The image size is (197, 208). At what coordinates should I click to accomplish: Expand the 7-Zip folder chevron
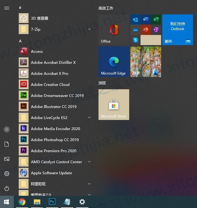coord(89,29)
